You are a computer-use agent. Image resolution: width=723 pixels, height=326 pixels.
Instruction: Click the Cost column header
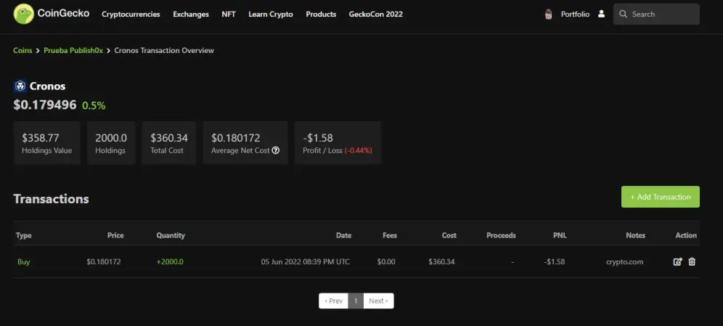coord(449,235)
